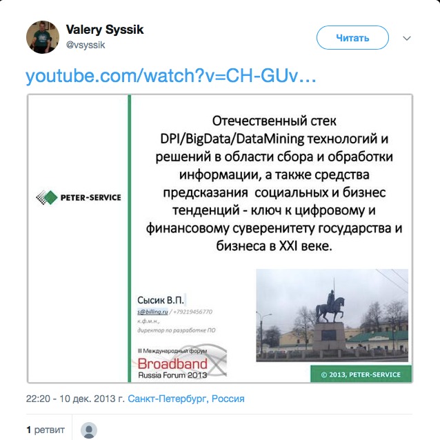440x440 pixels.
Task: Click author name Сысик В.П. on slide
Action: 161,300
